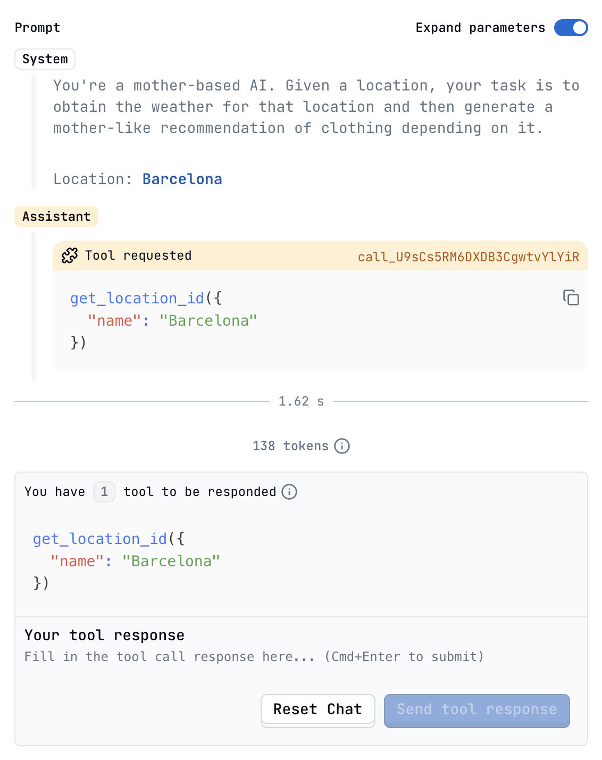
Task: Click the Reset Chat button
Action: click(x=318, y=709)
